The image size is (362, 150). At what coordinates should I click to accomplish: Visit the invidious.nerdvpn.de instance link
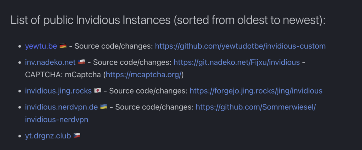point(62,107)
